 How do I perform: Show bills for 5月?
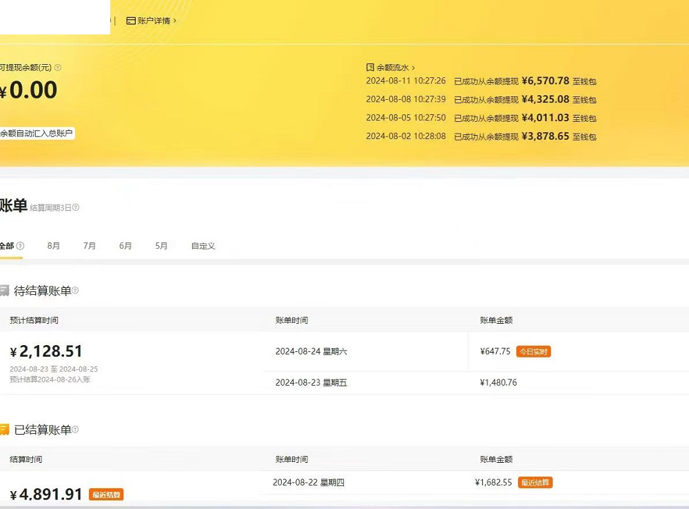coord(161,246)
